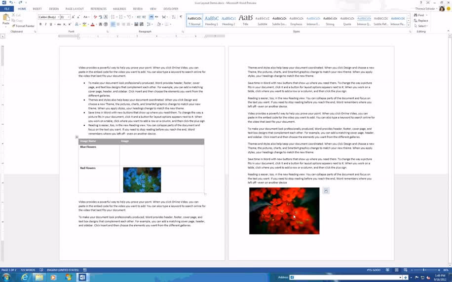
Task: Expand the Styles gallery More arrow
Action: point(409,25)
